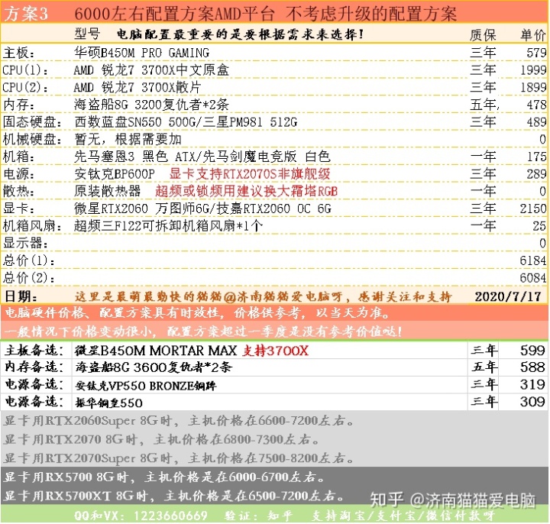Select the cell 海盗船8G 3600复仇者*2条

point(154,367)
